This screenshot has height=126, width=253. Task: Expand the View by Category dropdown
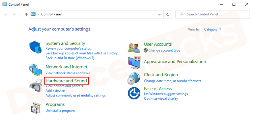[213, 30]
